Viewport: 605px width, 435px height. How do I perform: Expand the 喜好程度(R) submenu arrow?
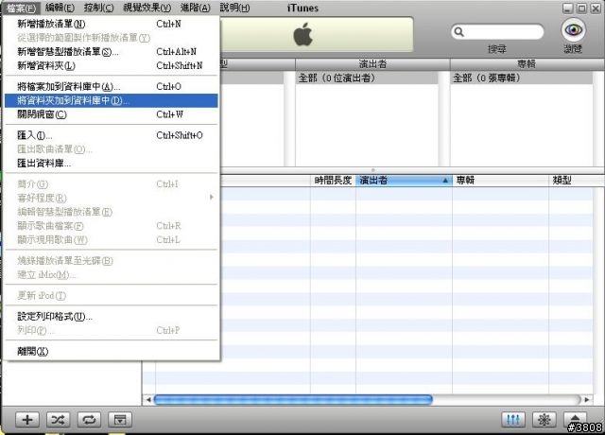pyautogui.click(x=212, y=198)
